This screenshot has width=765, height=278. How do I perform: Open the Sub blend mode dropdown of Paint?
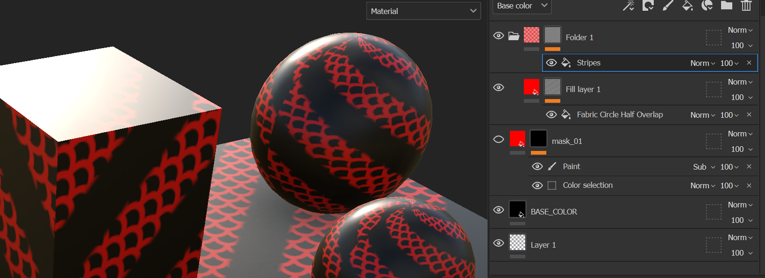coord(704,167)
